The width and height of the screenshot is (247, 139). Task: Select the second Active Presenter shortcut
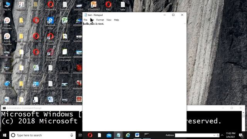point(7,39)
